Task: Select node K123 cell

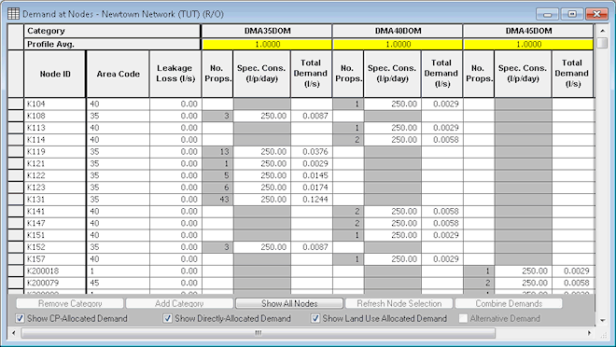Action: coord(55,187)
